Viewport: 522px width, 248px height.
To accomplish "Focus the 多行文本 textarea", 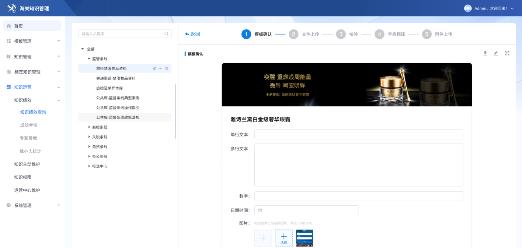I will point(359,165).
